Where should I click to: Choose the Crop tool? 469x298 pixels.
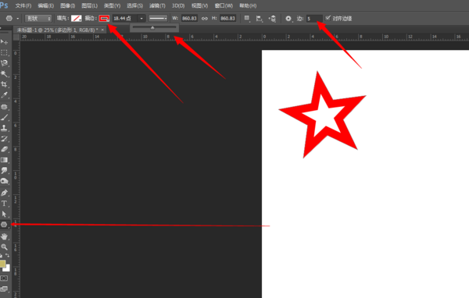coord(4,84)
